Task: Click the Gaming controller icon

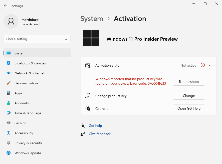Action: tap(9, 123)
